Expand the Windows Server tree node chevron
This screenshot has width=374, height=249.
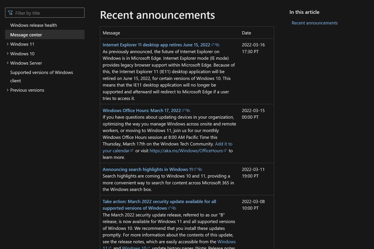click(x=7, y=63)
